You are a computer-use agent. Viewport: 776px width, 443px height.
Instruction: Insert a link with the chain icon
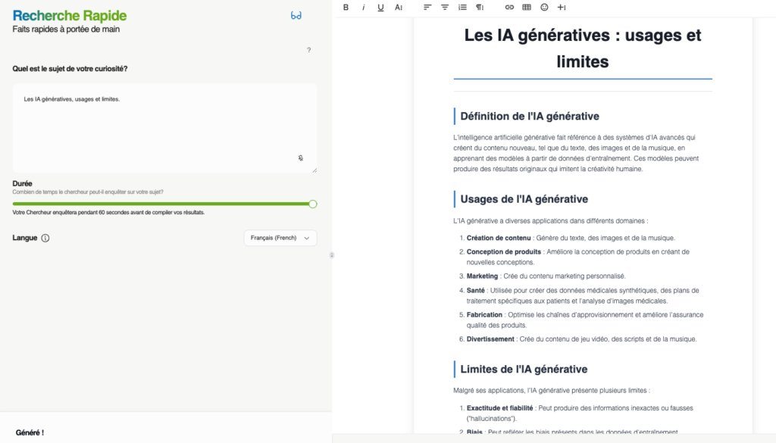coord(509,8)
